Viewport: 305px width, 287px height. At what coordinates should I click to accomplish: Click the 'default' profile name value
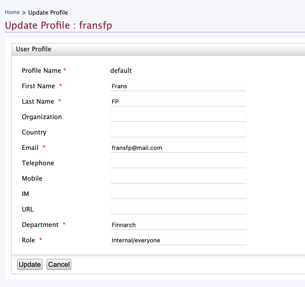[x=121, y=71]
